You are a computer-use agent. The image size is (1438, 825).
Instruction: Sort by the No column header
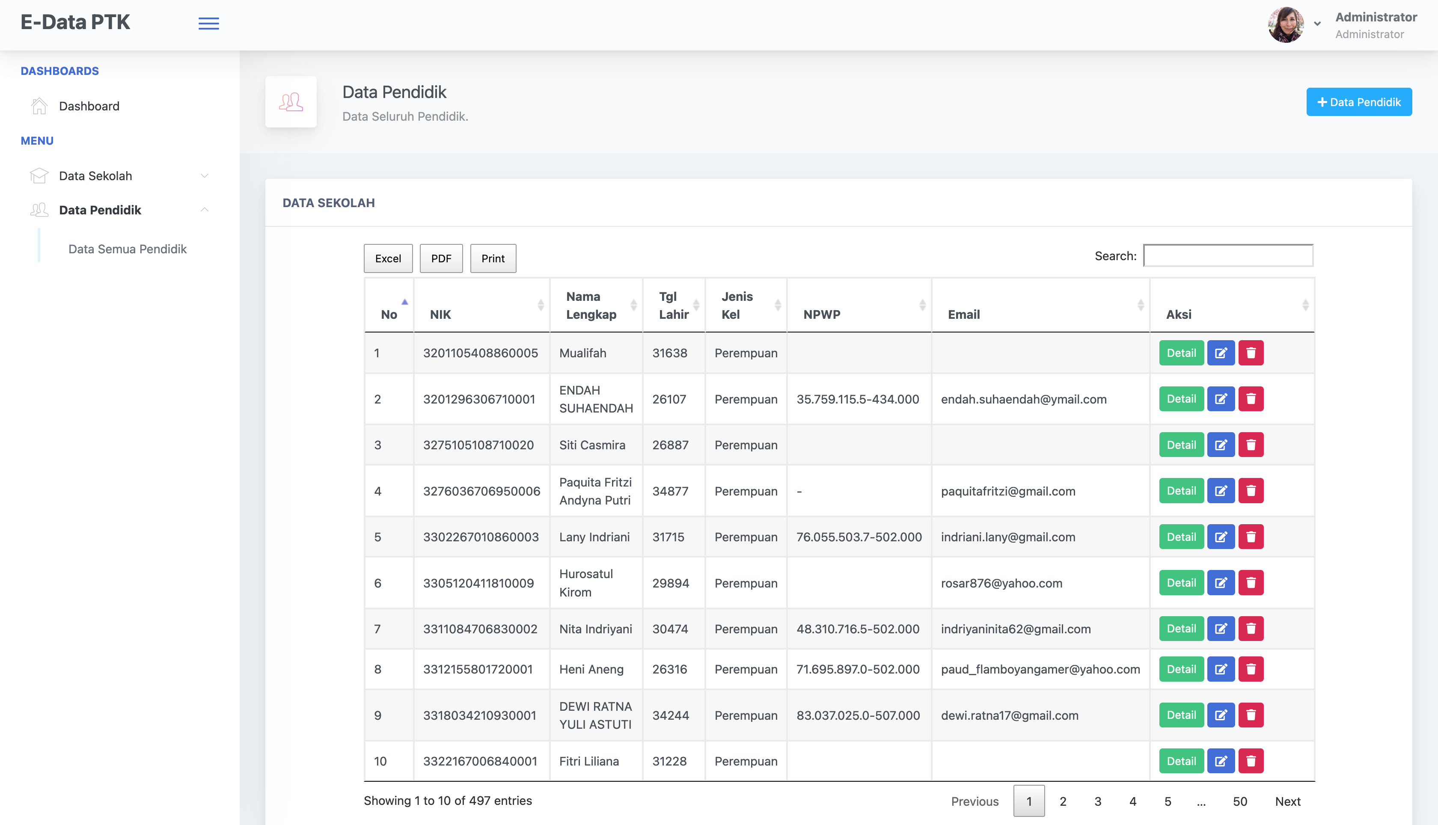pos(389,306)
